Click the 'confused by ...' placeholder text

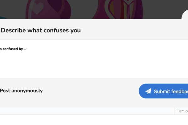pyautogui.click(x=13, y=49)
